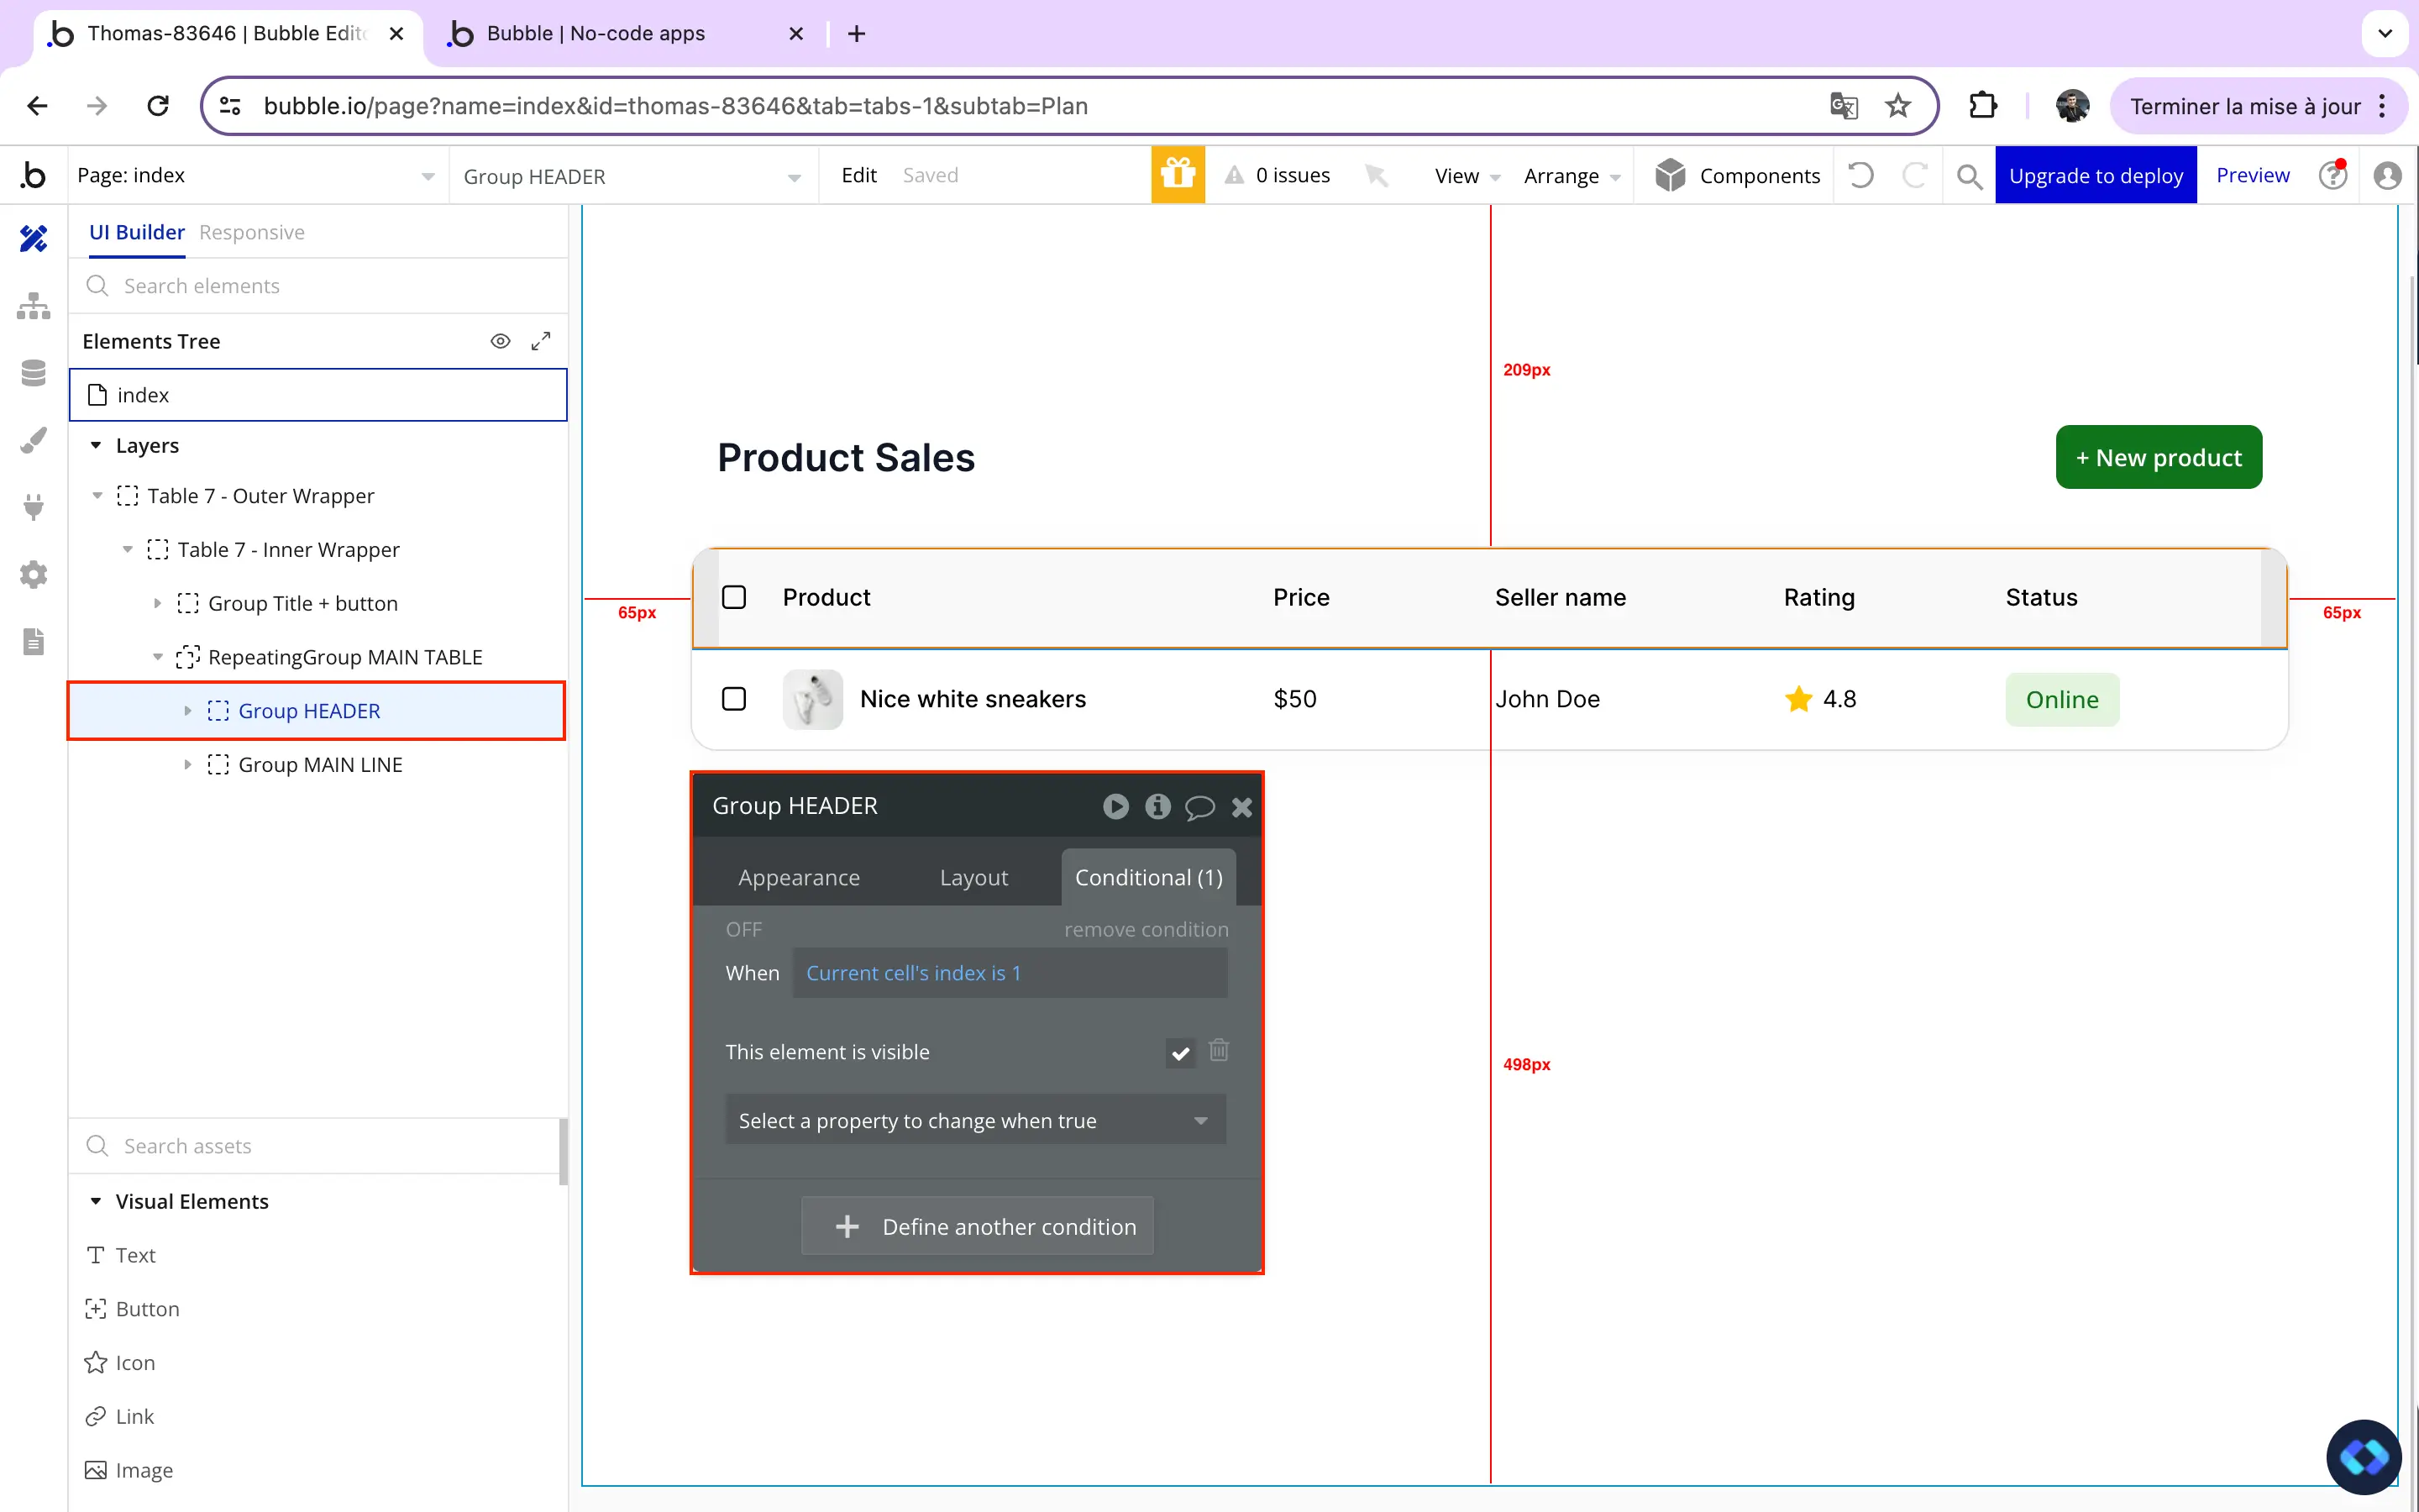Image resolution: width=2419 pixels, height=1512 pixels.
Task: Open the help question mark icon
Action: pyautogui.click(x=2333, y=175)
